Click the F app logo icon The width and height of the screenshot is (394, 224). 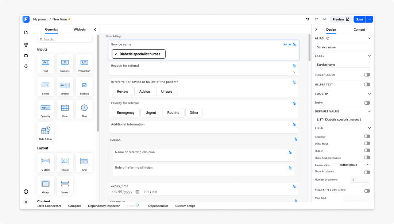pyautogui.click(x=26, y=19)
